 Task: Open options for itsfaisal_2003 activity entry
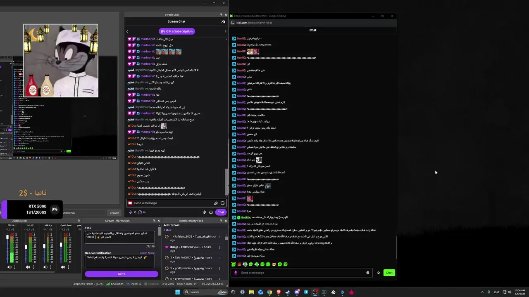click(219, 237)
